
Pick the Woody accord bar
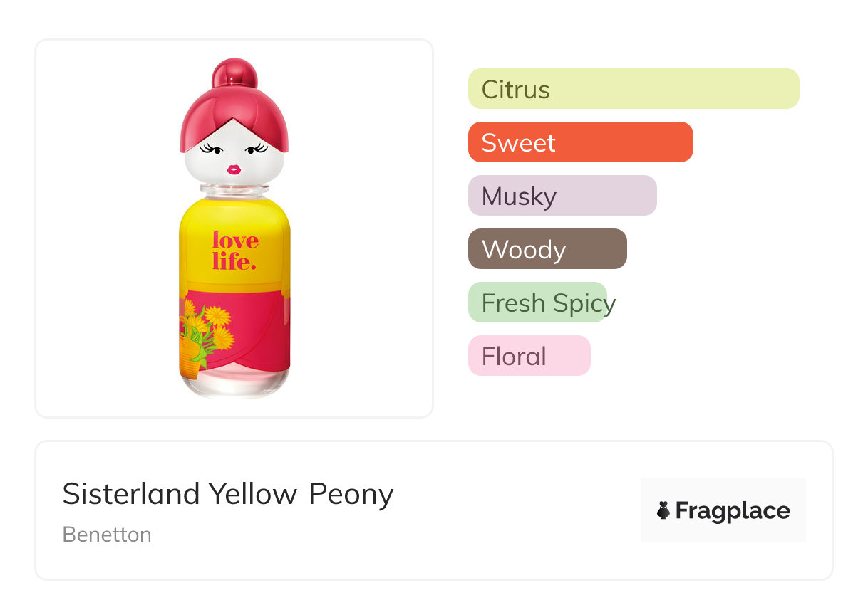[x=547, y=249]
